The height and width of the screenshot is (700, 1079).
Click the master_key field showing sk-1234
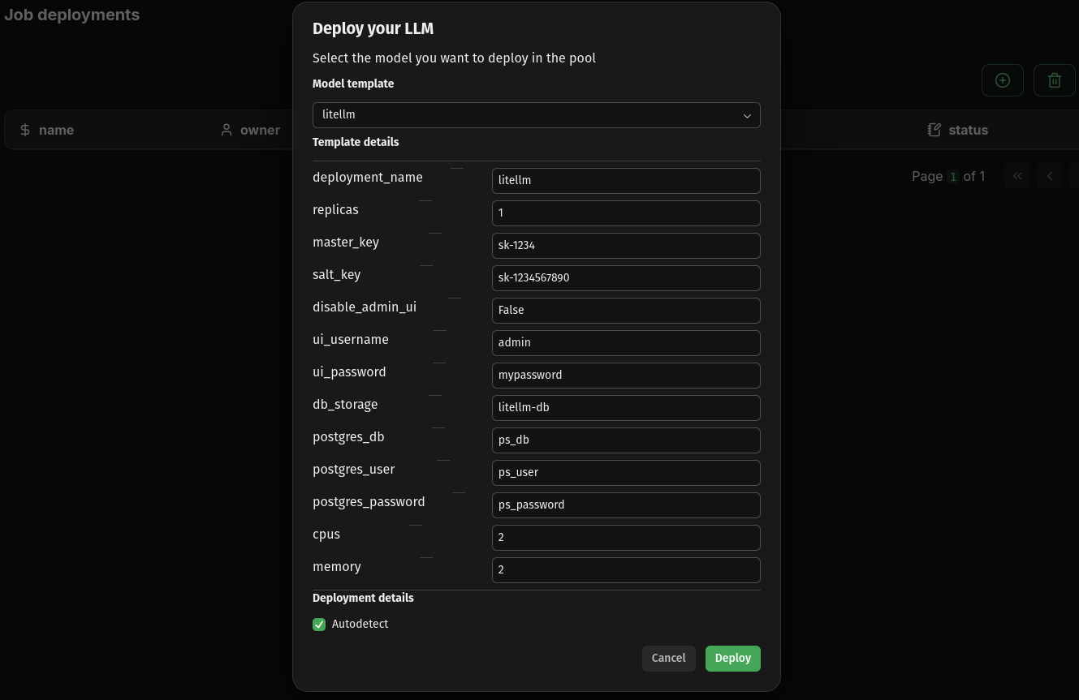pos(626,245)
